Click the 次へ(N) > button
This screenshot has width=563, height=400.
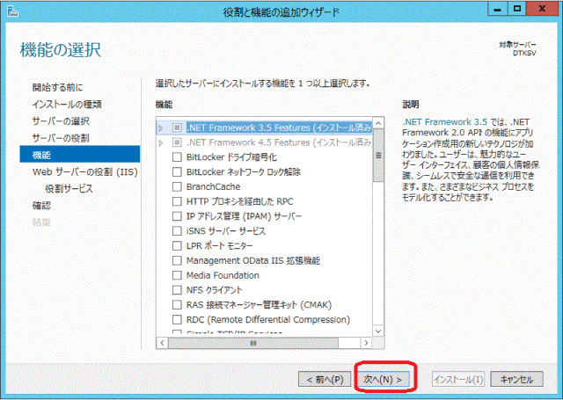384,379
